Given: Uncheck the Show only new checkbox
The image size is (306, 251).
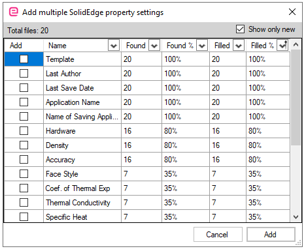Looking at the screenshot, I should [x=240, y=29].
